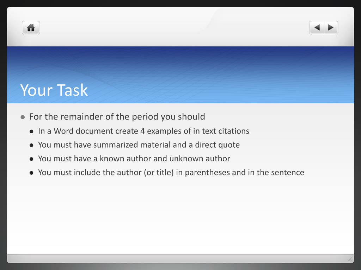This screenshot has height=270, width=361.
Task: Advance with the right arrow button
Action: coord(331,28)
